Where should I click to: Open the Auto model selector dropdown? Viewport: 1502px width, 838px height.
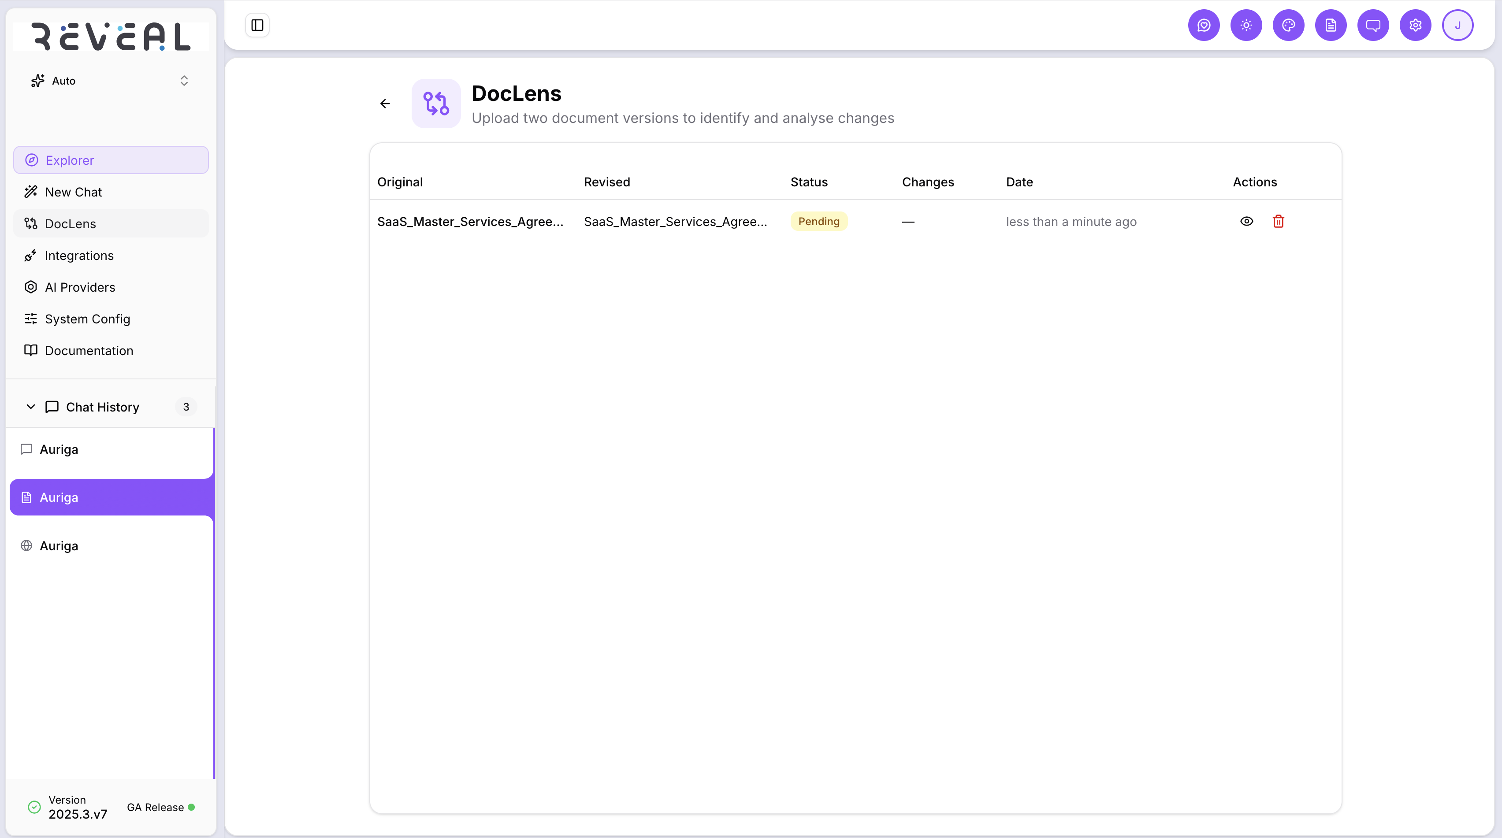[x=111, y=81]
